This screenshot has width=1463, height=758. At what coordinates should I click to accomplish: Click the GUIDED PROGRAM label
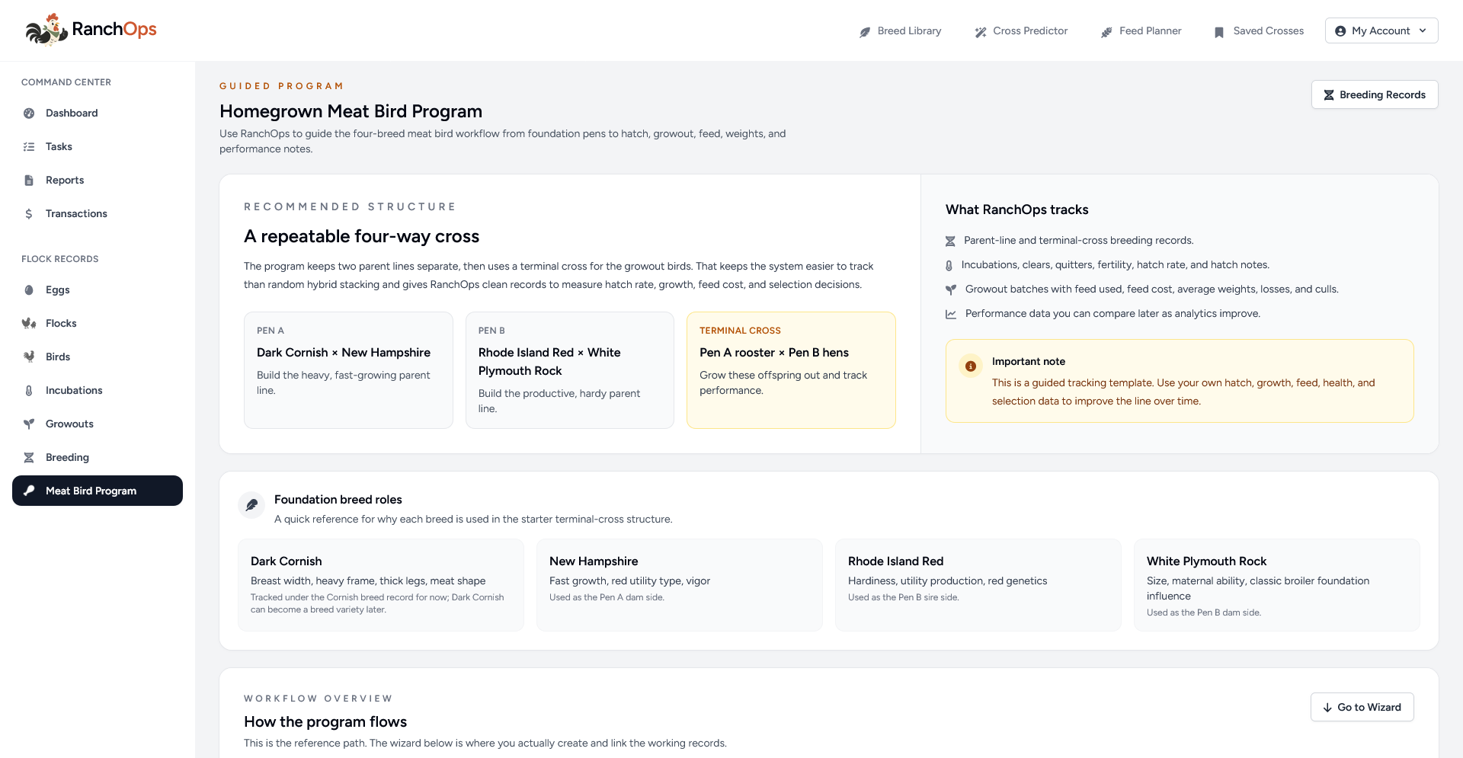pos(281,86)
